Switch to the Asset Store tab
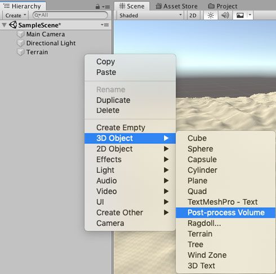Viewport: 276px width, 274px height. click(177, 6)
